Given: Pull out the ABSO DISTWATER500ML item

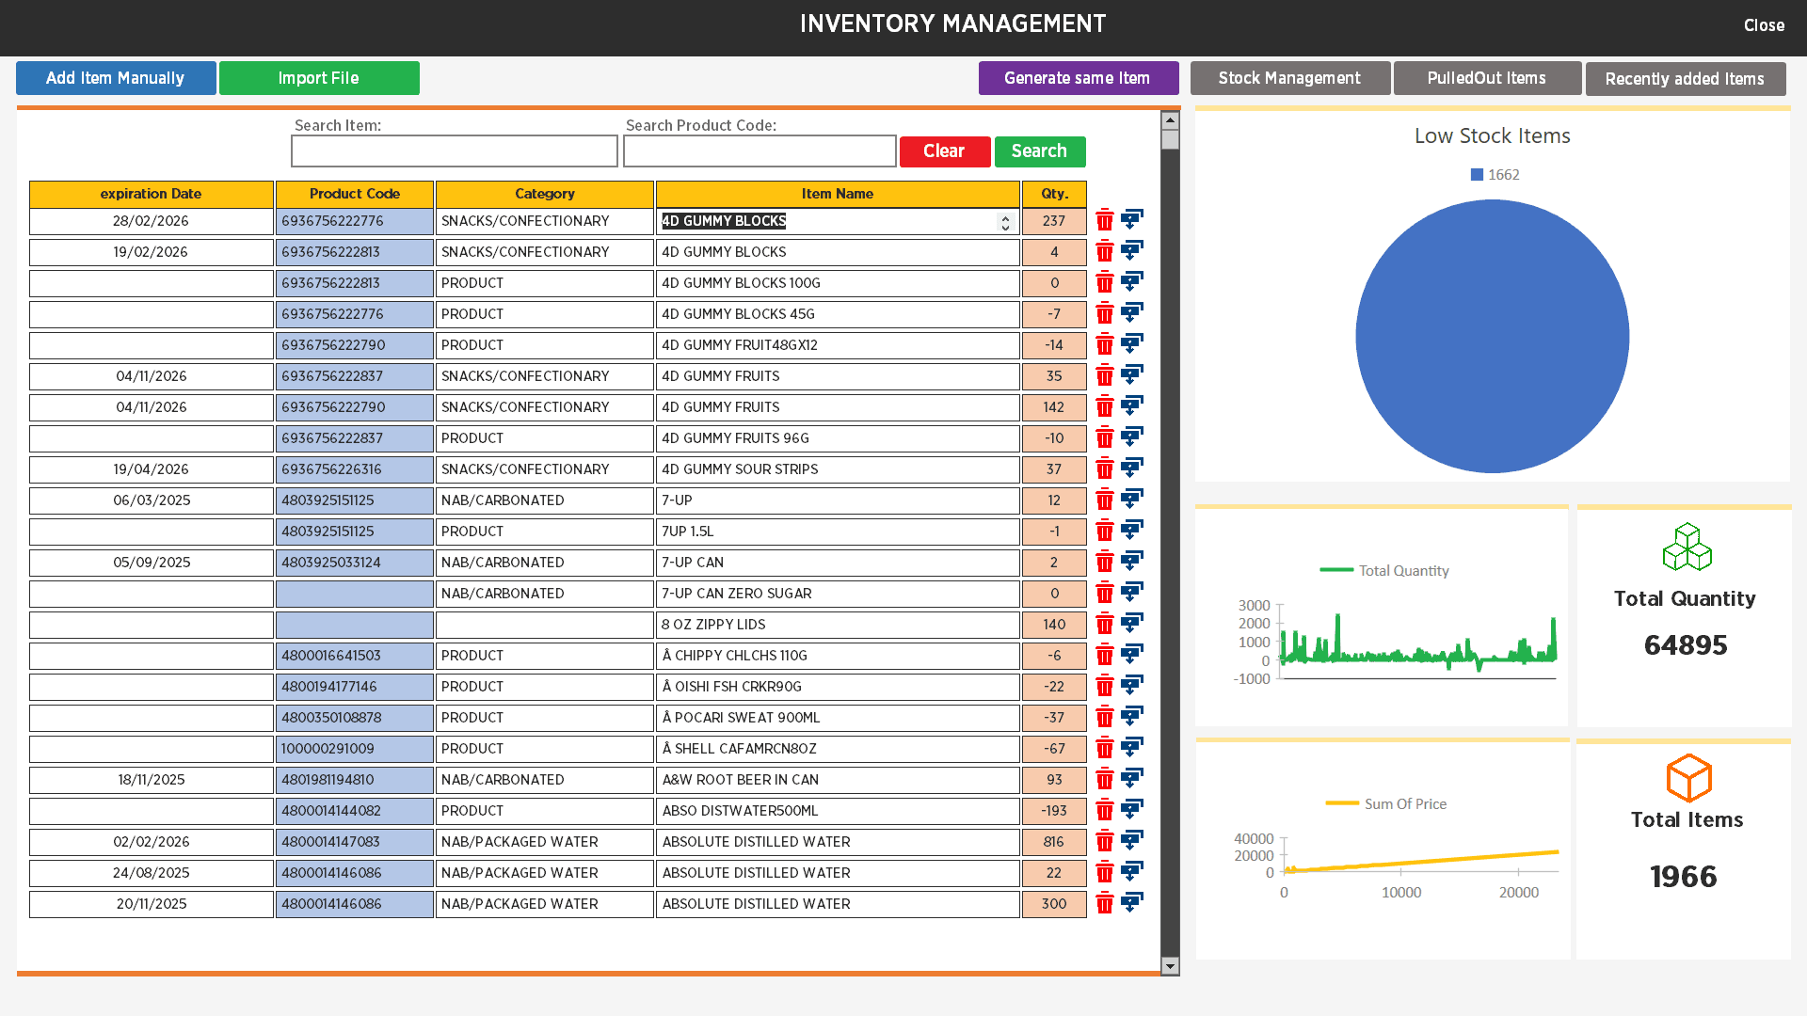Looking at the screenshot, I should point(1132,810).
